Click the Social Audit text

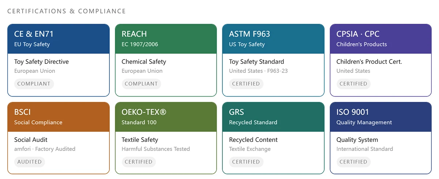click(x=31, y=139)
